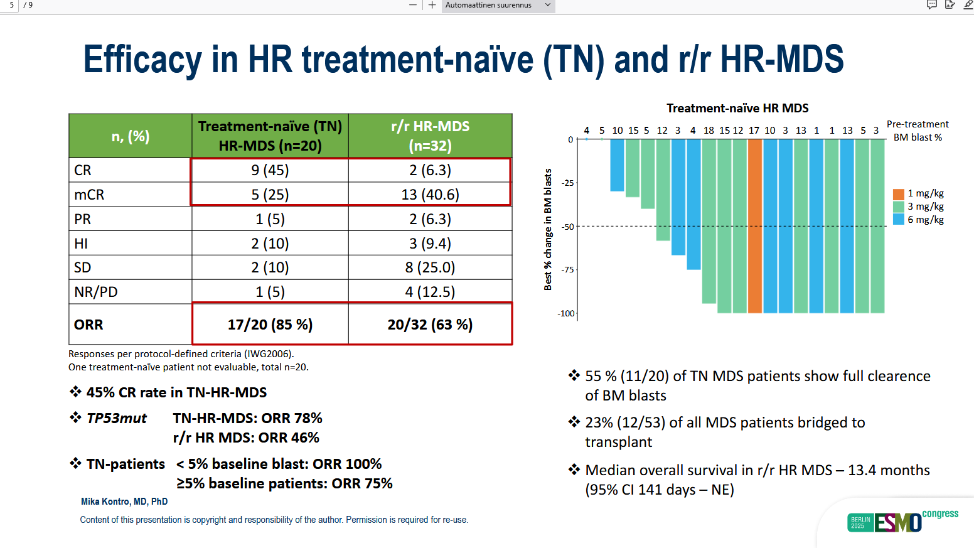Click the zoom in plus button
Image resolution: width=974 pixels, height=548 pixels.
(432, 5)
